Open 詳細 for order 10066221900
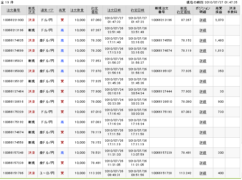 point(203,20)
